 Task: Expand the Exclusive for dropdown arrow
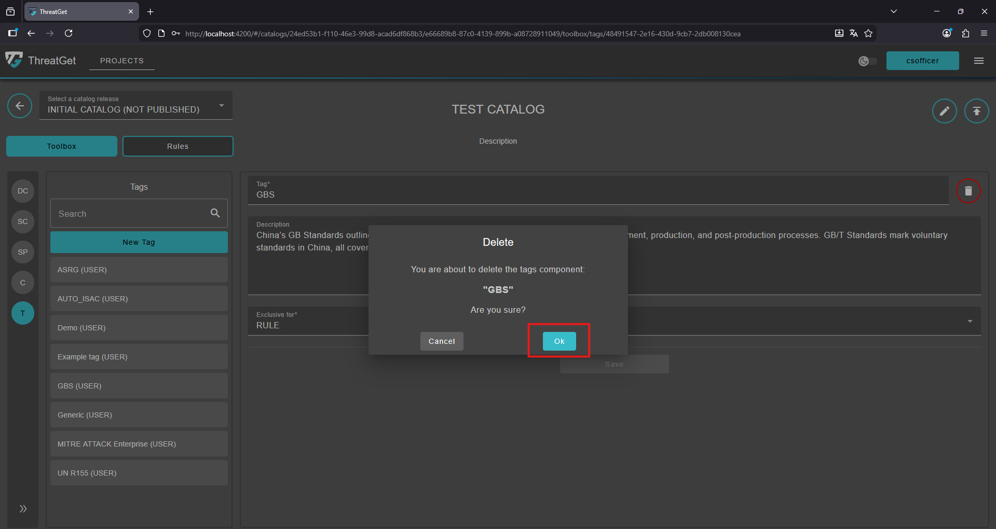(970, 322)
